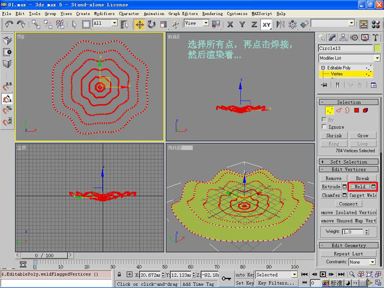Select Edge sub-object level icon

[339, 110]
